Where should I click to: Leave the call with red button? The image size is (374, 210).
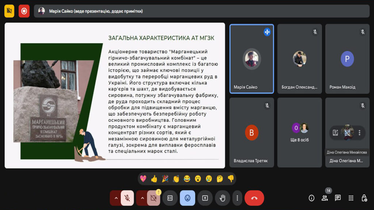pyautogui.click(x=254, y=198)
